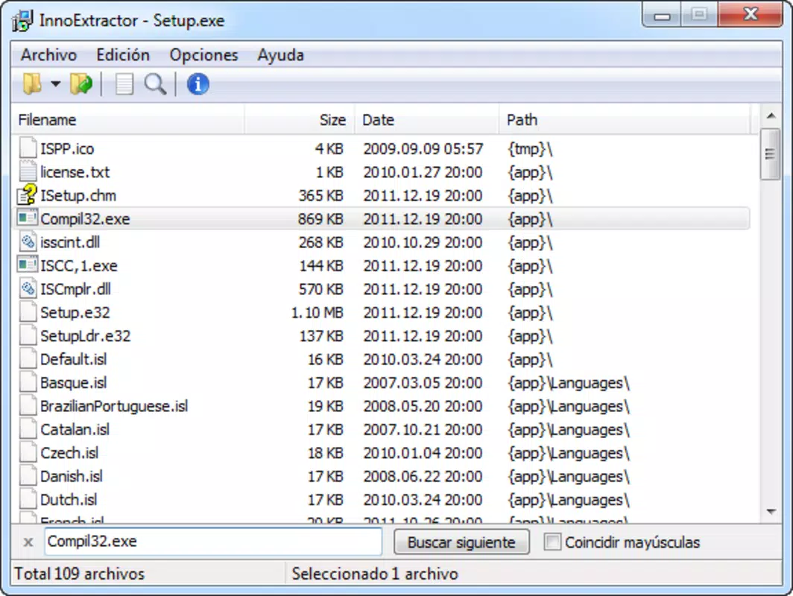This screenshot has width=793, height=596.
Task: Click the {tmp}\ path cell
Action: click(530, 148)
